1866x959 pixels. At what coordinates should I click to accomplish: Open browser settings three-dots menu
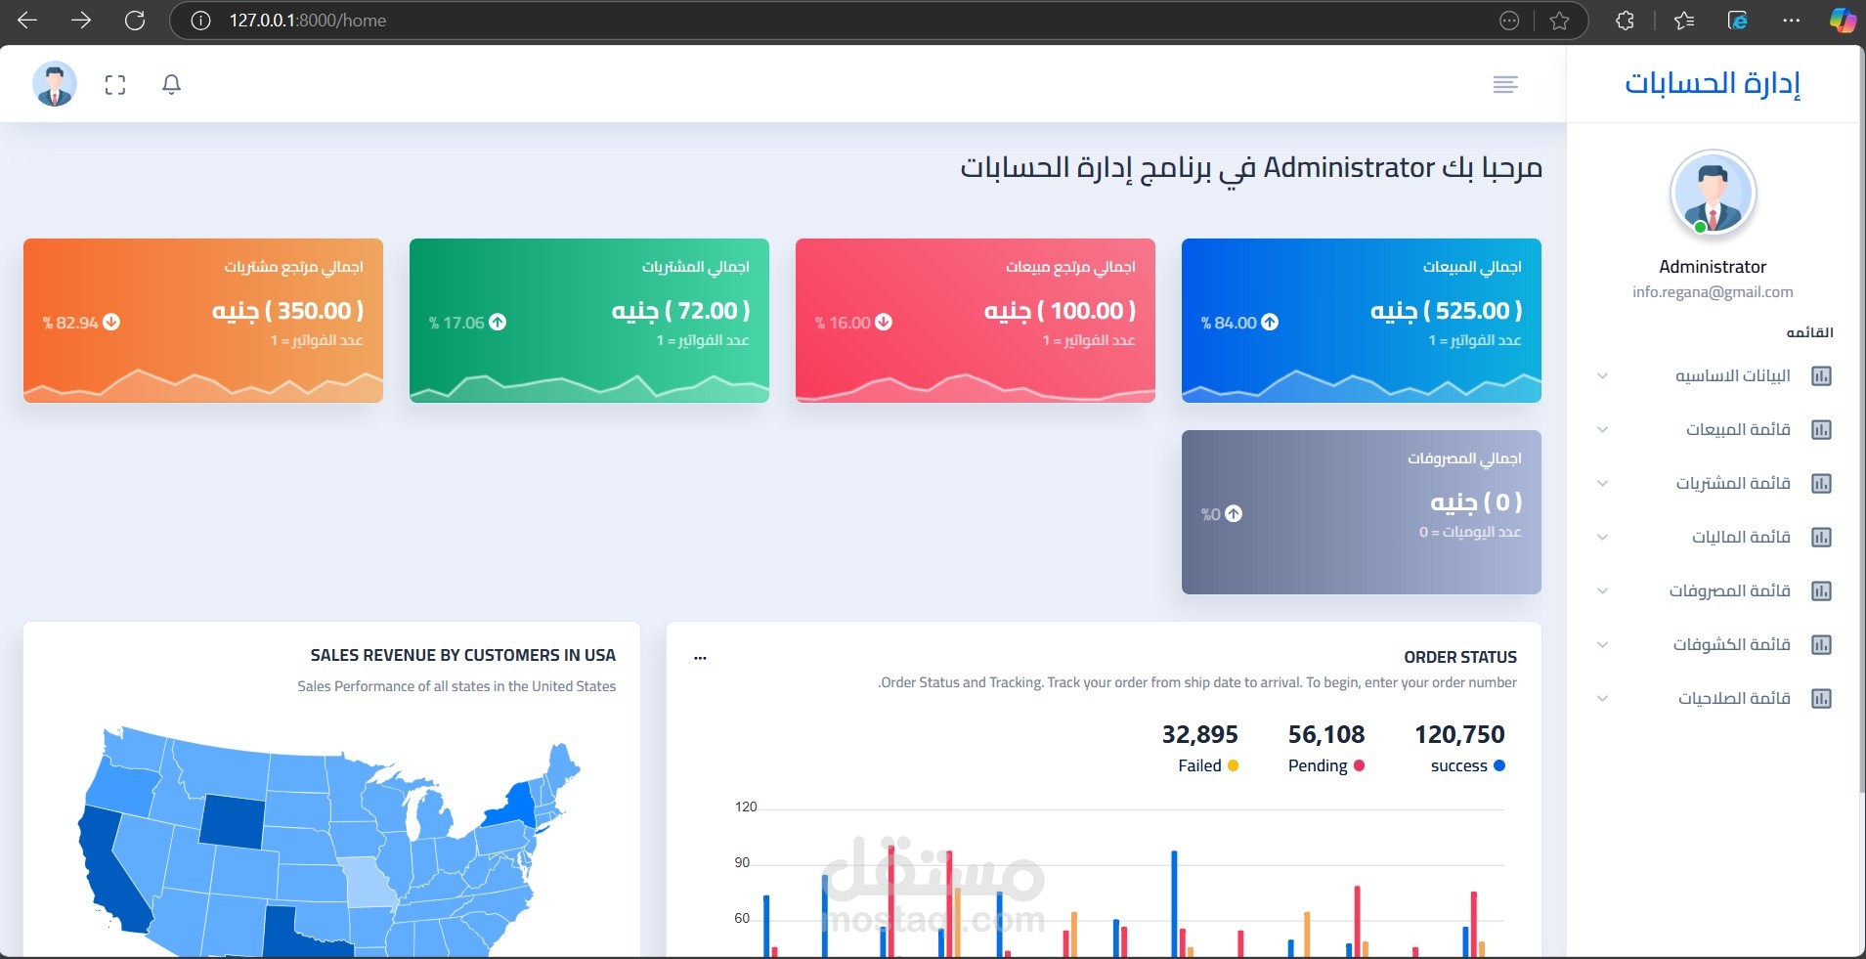coord(1791,21)
